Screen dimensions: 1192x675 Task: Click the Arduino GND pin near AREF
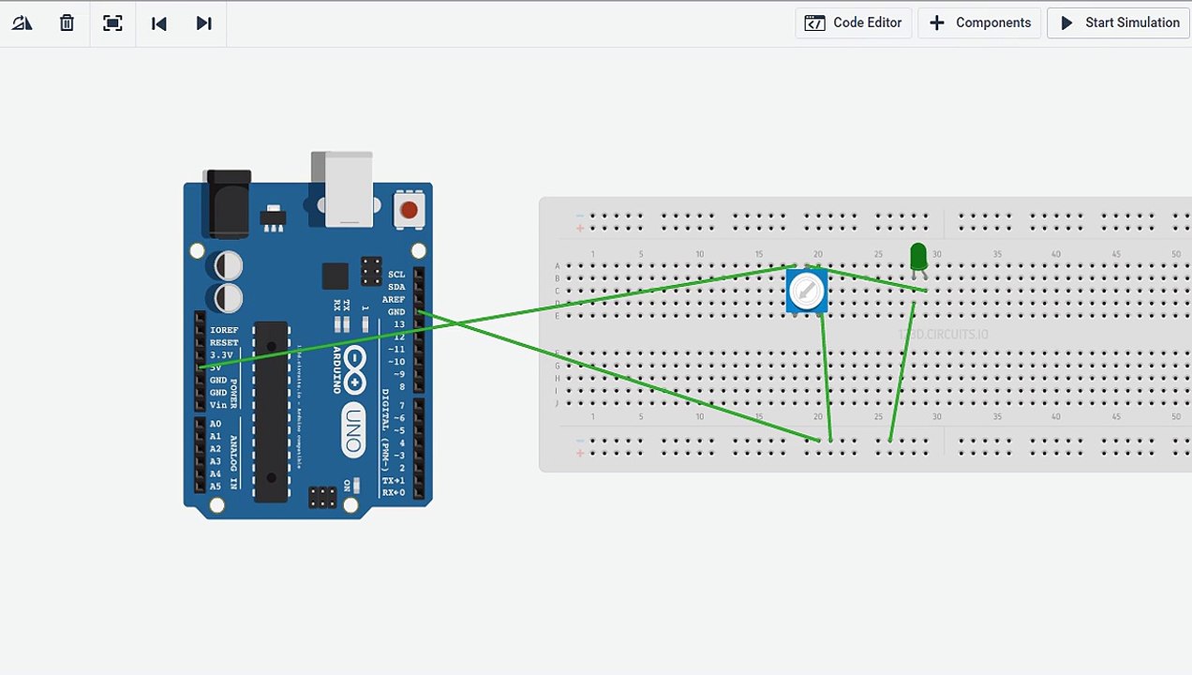click(x=418, y=311)
